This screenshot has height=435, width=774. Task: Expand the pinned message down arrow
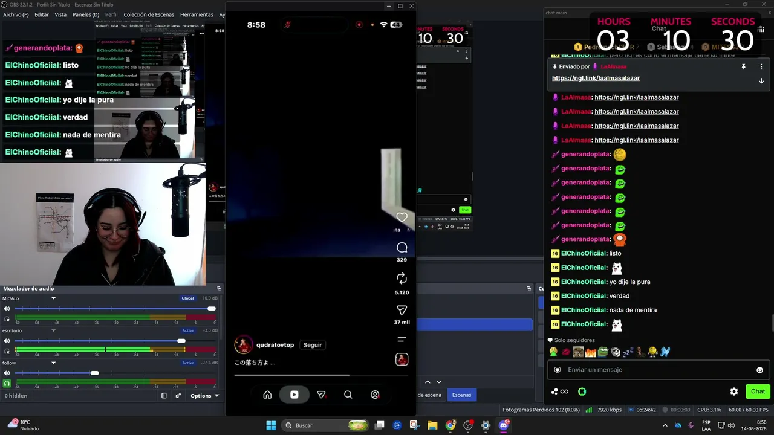[761, 81]
